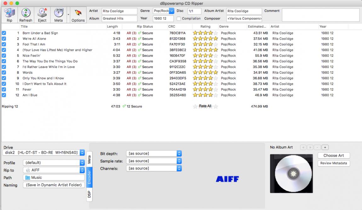Uncheck track 1 Born Under a Bad Sign

pyautogui.click(x=4, y=33)
